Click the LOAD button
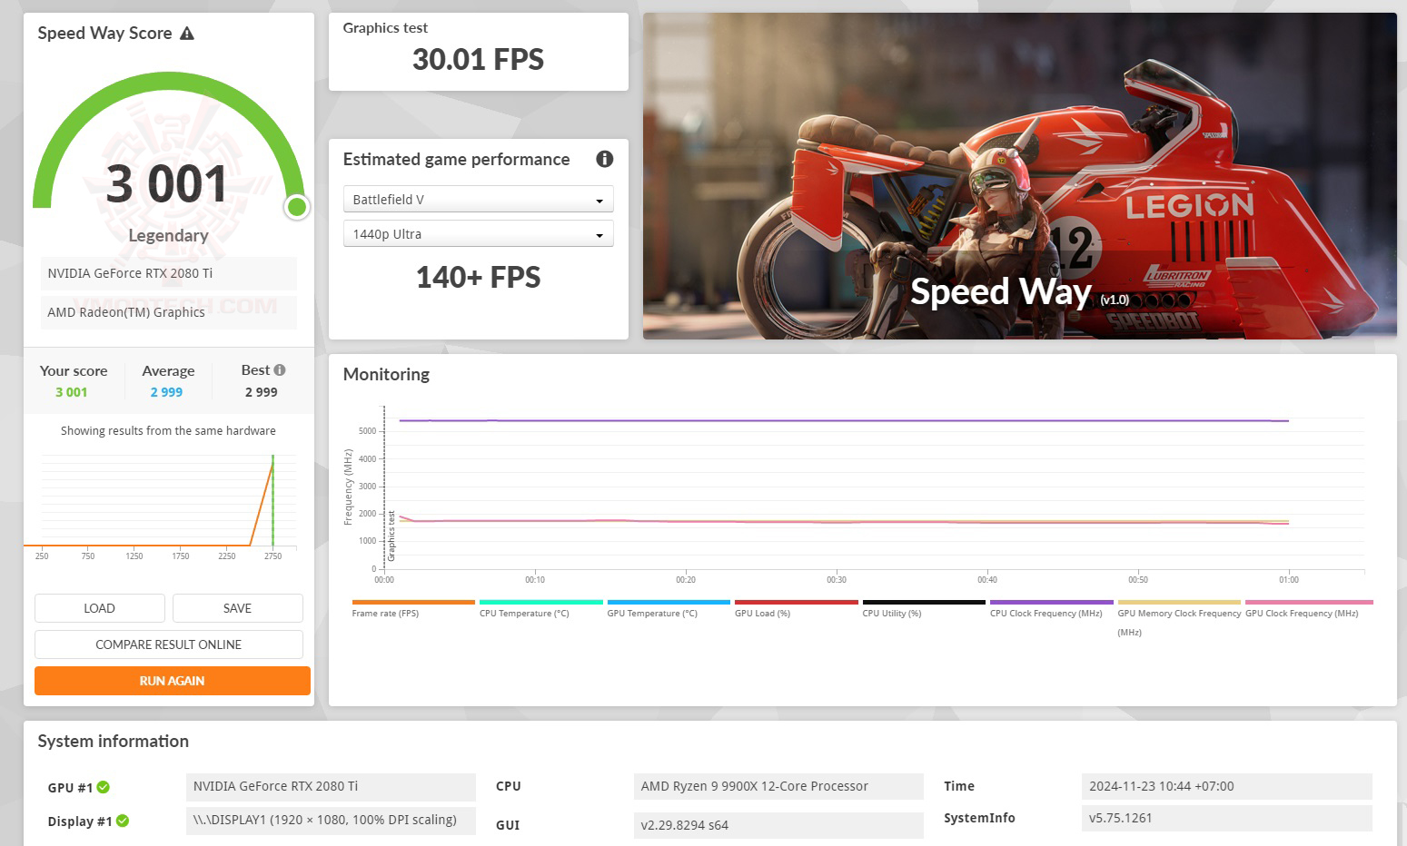Viewport: 1407px width, 846px height. coord(100,608)
